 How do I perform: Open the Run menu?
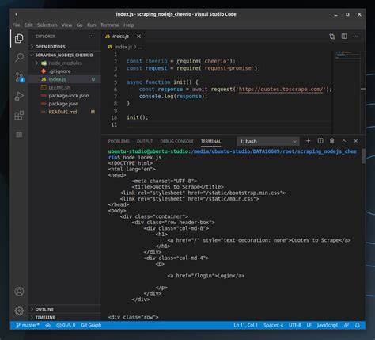click(92, 25)
